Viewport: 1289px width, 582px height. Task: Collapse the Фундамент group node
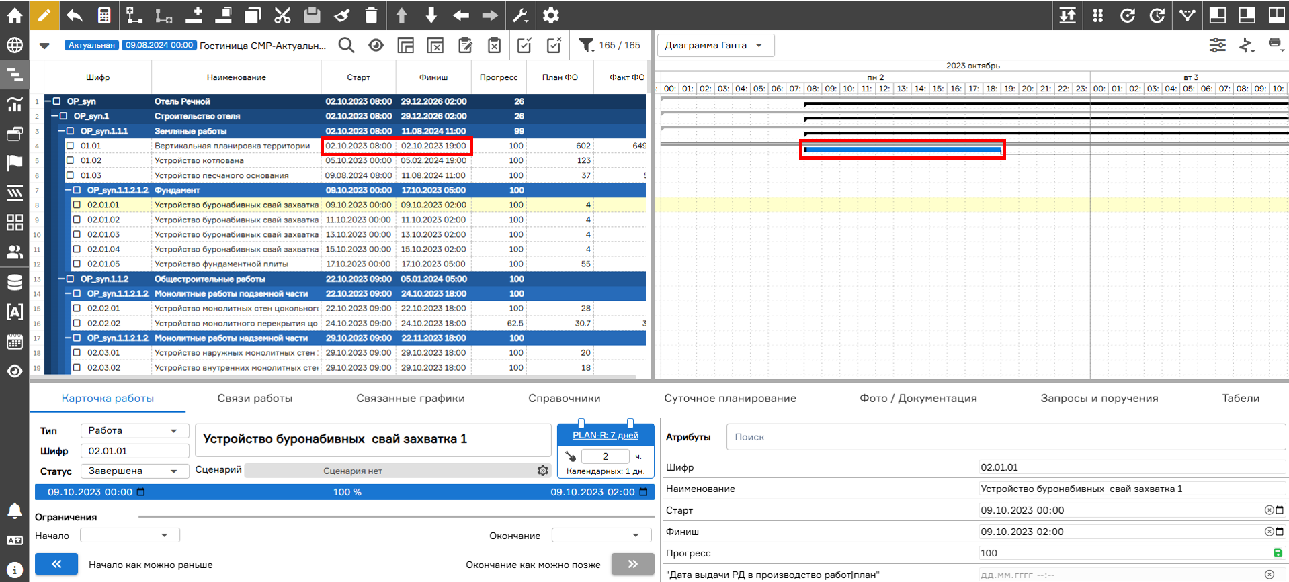point(68,190)
